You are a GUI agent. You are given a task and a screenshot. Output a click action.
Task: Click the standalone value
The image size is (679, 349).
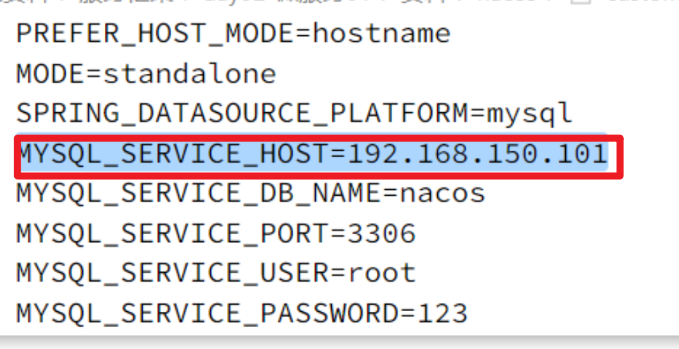tap(190, 74)
